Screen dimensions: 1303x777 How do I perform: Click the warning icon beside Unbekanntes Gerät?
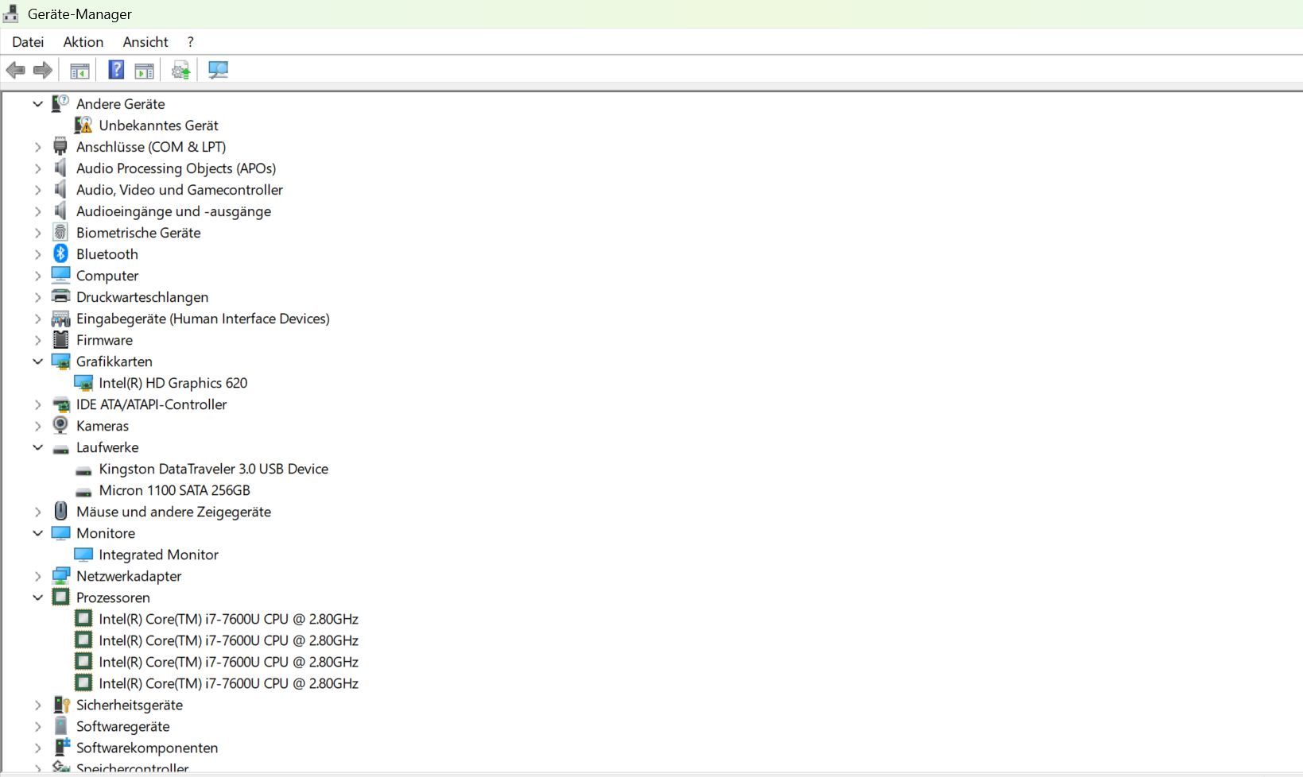coord(83,126)
